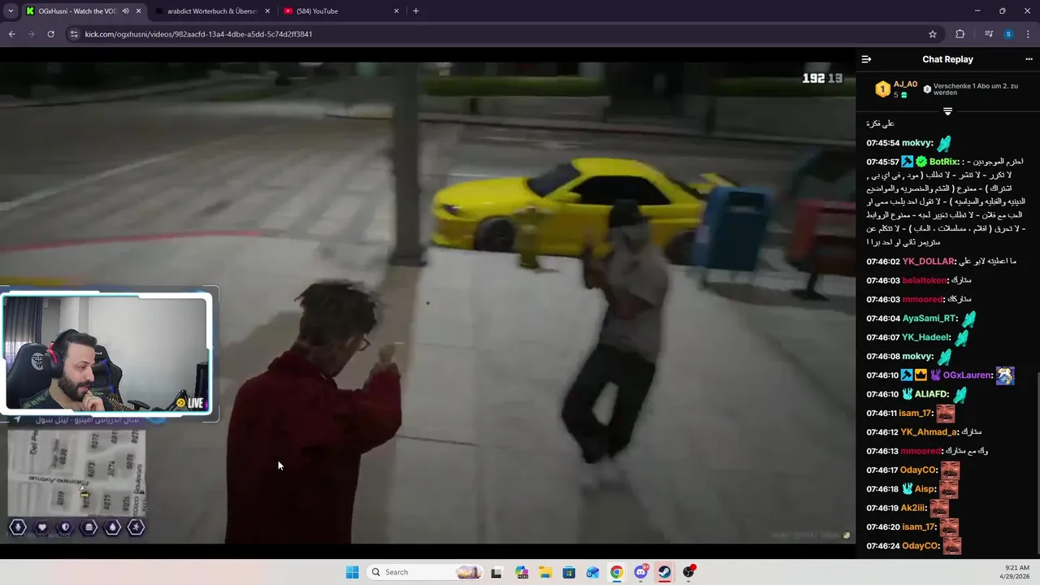Image resolution: width=1040 pixels, height=585 pixels.
Task: Click timestamp 07:45:57 of BotRix message
Action: pos(882,162)
